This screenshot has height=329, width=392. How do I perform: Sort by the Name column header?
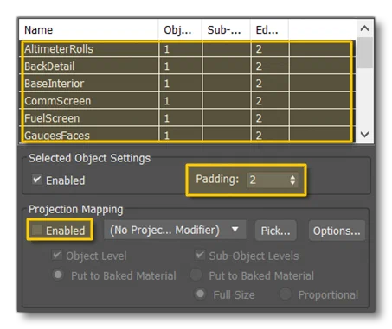[x=88, y=29]
